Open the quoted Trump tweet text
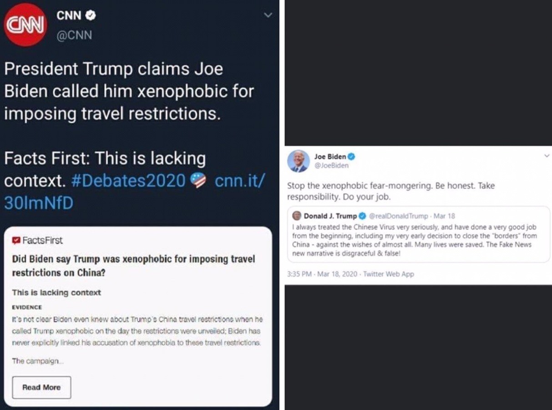 tap(414, 240)
